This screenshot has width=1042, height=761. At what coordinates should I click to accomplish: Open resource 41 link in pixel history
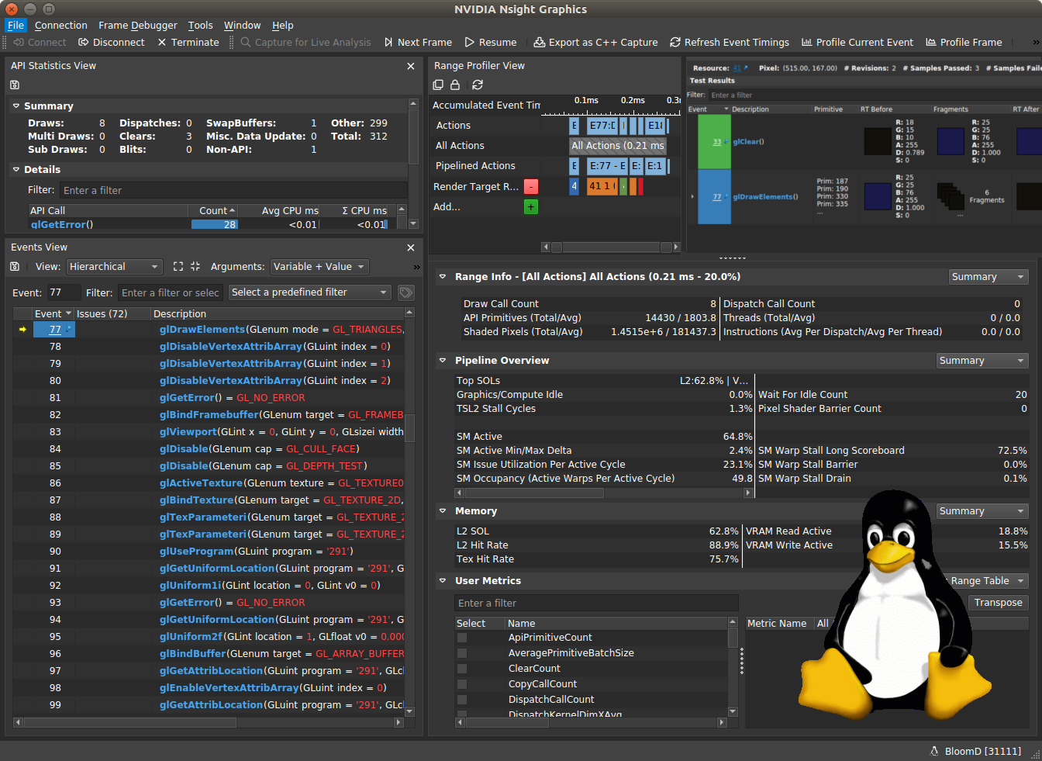738,68
